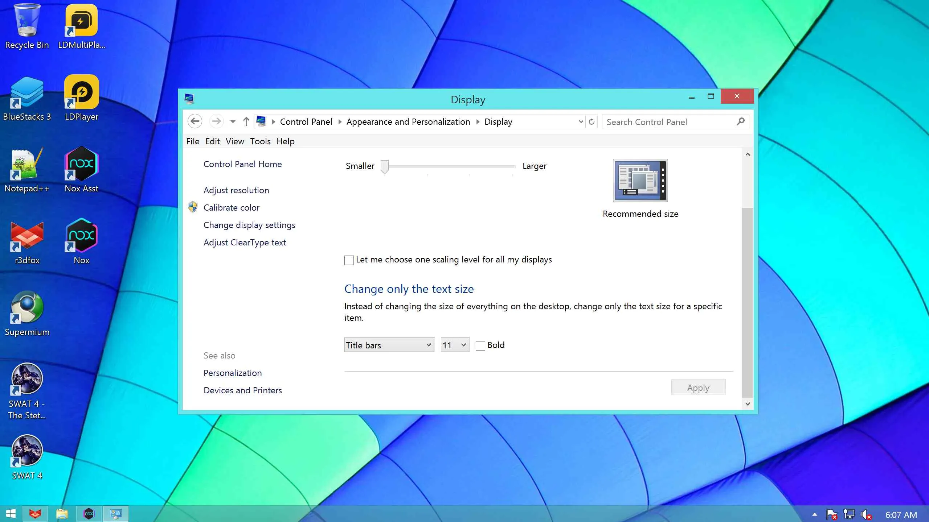Click the volume icon in system tray
The image size is (929, 522).
click(x=866, y=514)
